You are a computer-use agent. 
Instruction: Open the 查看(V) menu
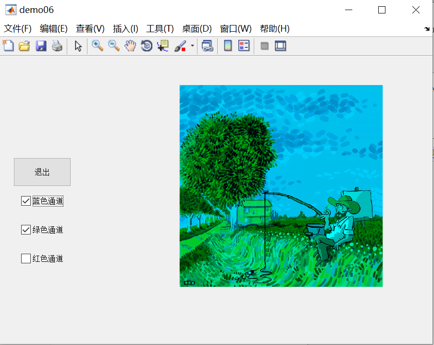click(x=90, y=29)
